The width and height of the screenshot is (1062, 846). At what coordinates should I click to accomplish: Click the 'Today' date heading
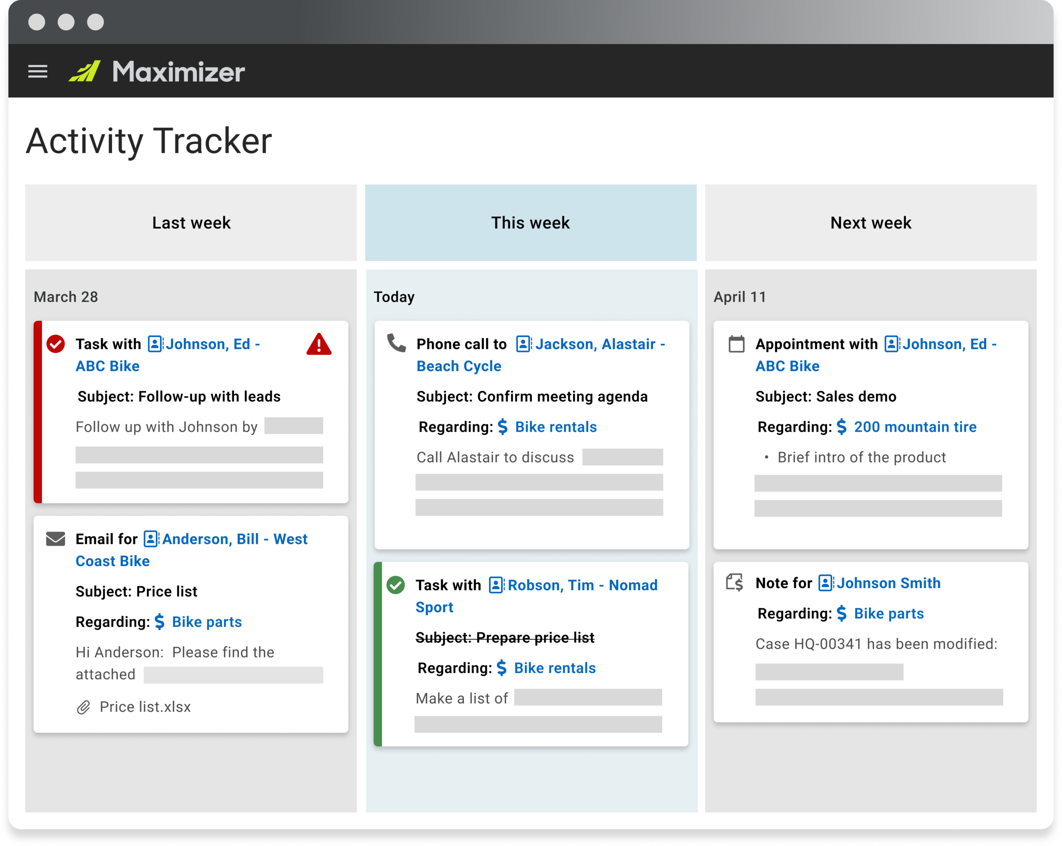tap(394, 297)
